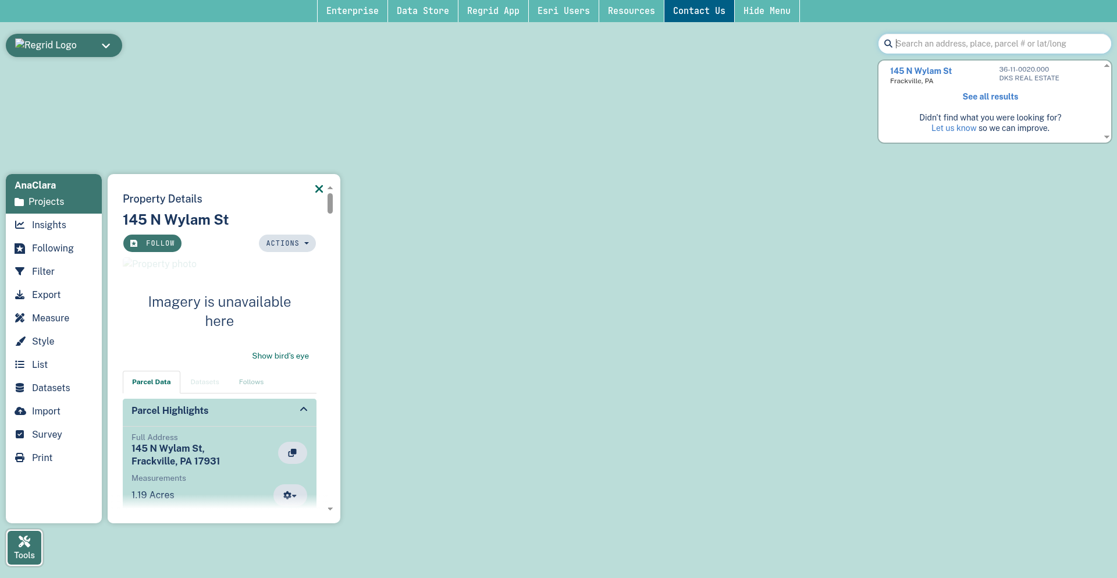The image size is (1117, 578).
Task: Switch to the Follows tab
Action: (x=251, y=382)
